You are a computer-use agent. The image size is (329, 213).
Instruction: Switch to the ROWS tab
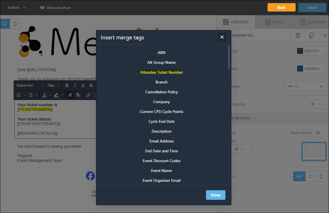point(274,22)
